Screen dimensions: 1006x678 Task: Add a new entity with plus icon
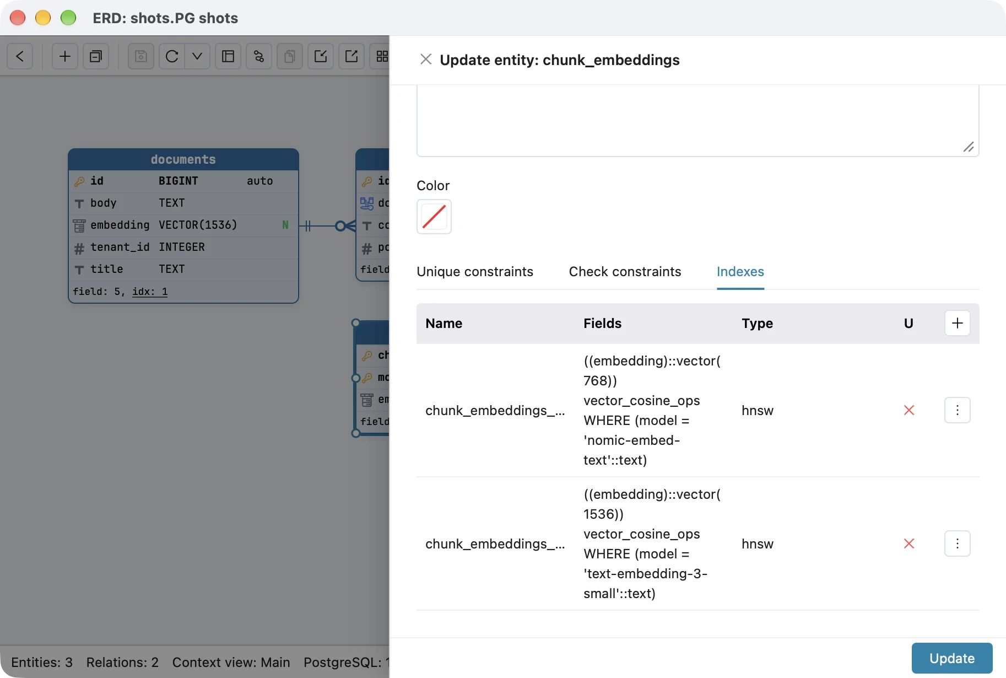[65, 56]
